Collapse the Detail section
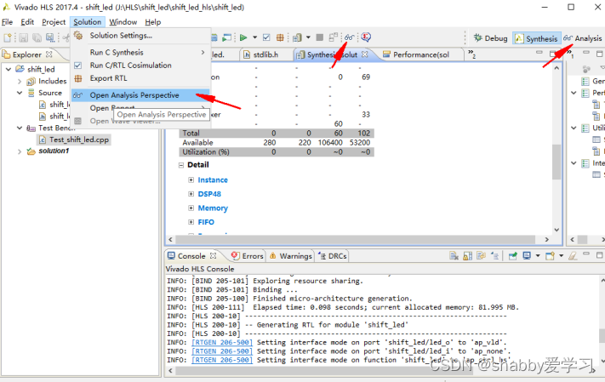The height and width of the screenshot is (382, 605). [181, 165]
